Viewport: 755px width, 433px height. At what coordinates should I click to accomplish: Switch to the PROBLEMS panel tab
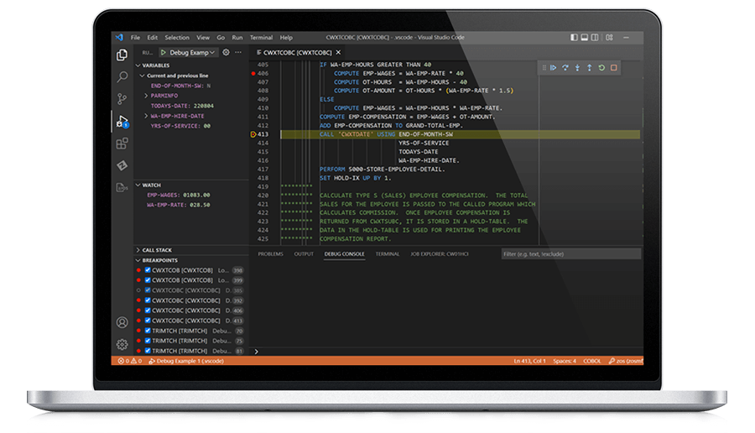click(270, 253)
